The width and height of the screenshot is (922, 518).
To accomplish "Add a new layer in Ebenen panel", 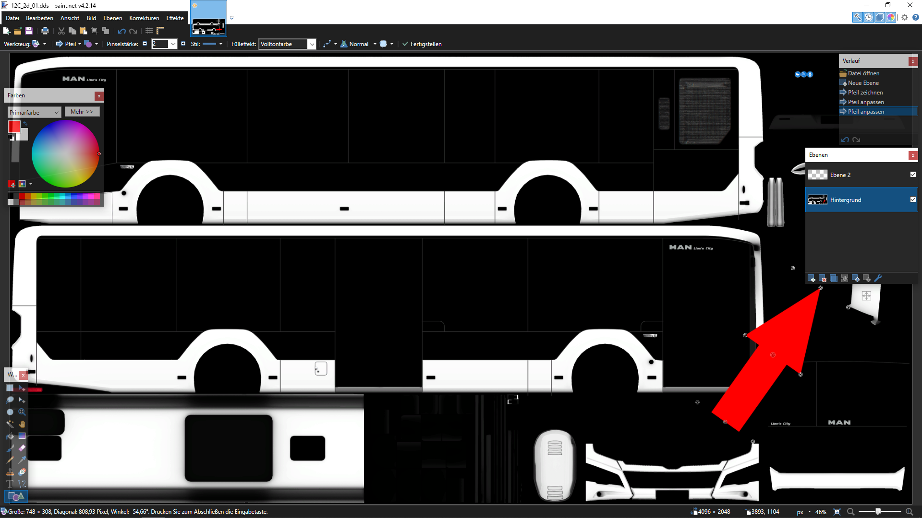I will [812, 278].
